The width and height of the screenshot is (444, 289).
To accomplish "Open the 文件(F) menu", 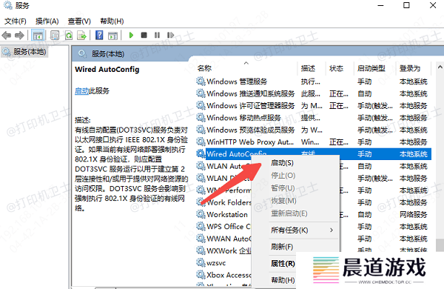I will (x=16, y=21).
